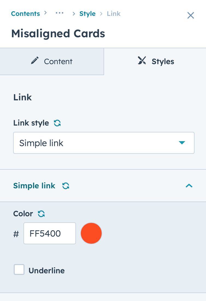
Task: Enable the Underline checkbox
Action: pos(19,269)
